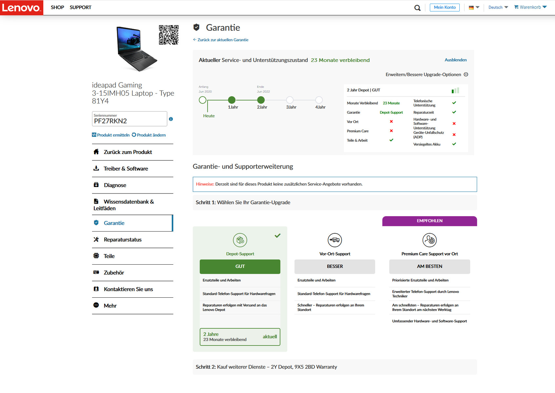Click the ellipsis icon beside Mehr
The height and width of the screenshot is (393, 555).
(96, 305)
